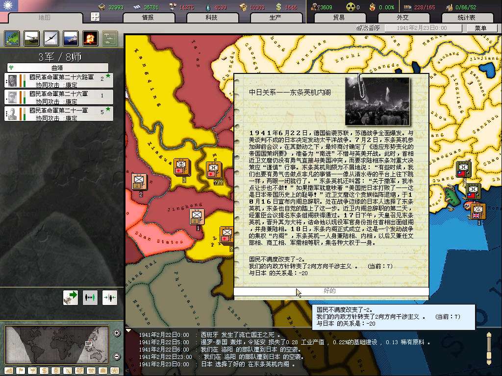Click the world minimap thumbnail
Screen dimensions: 502x376
pos(57,344)
